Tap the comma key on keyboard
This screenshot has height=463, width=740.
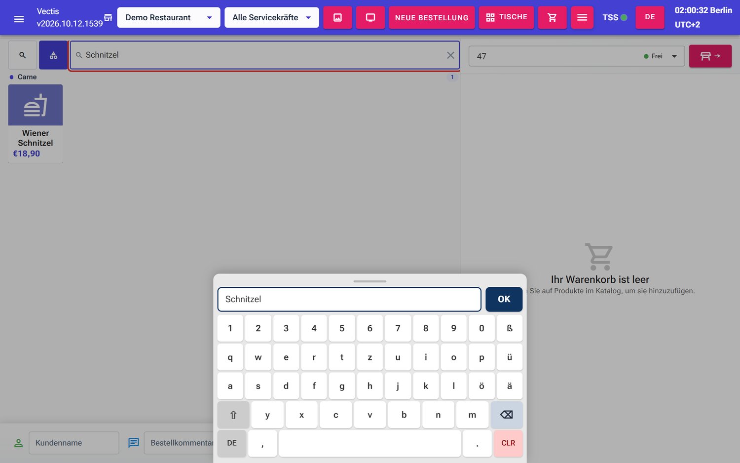262,443
